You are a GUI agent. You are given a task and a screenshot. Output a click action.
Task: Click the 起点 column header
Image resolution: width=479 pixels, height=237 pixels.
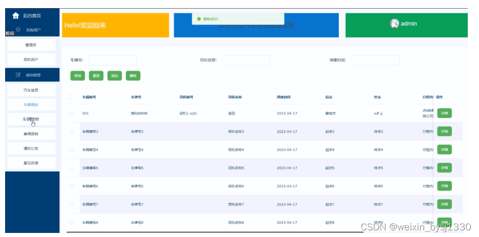pyautogui.click(x=329, y=97)
